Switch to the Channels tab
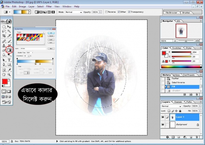The width and height of the screenshot is (205, 145). [178, 102]
